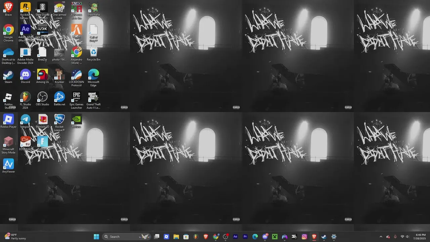Click the microphone tray icon
430x242 pixels.
click(x=395, y=237)
